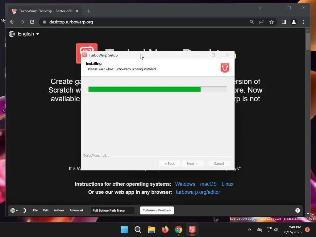This screenshot has height=237, width=316.
Task: Toggle the browser side panel icon
Action: pos(284,22)
